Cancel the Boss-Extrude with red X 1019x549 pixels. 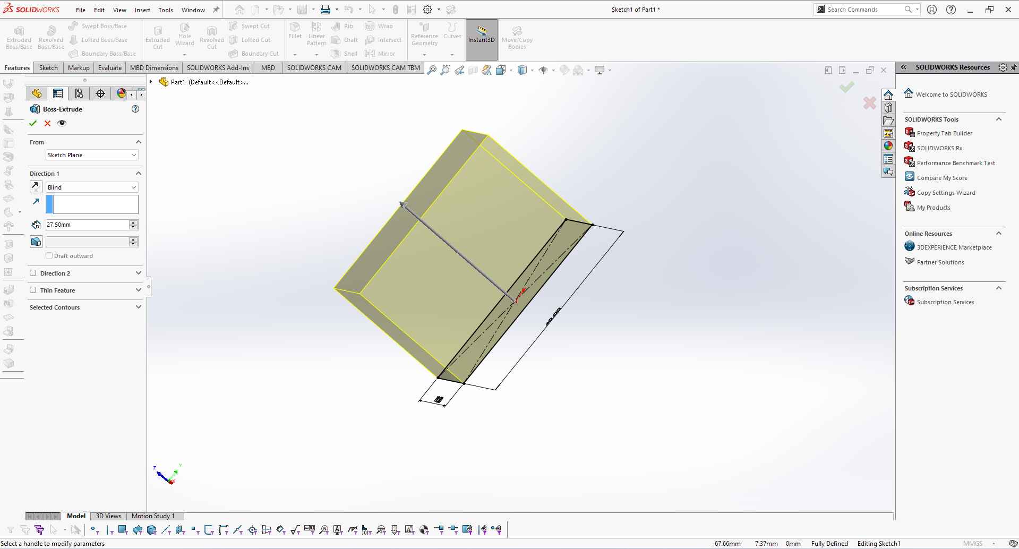pyautogui.click(x=47, y=123)
